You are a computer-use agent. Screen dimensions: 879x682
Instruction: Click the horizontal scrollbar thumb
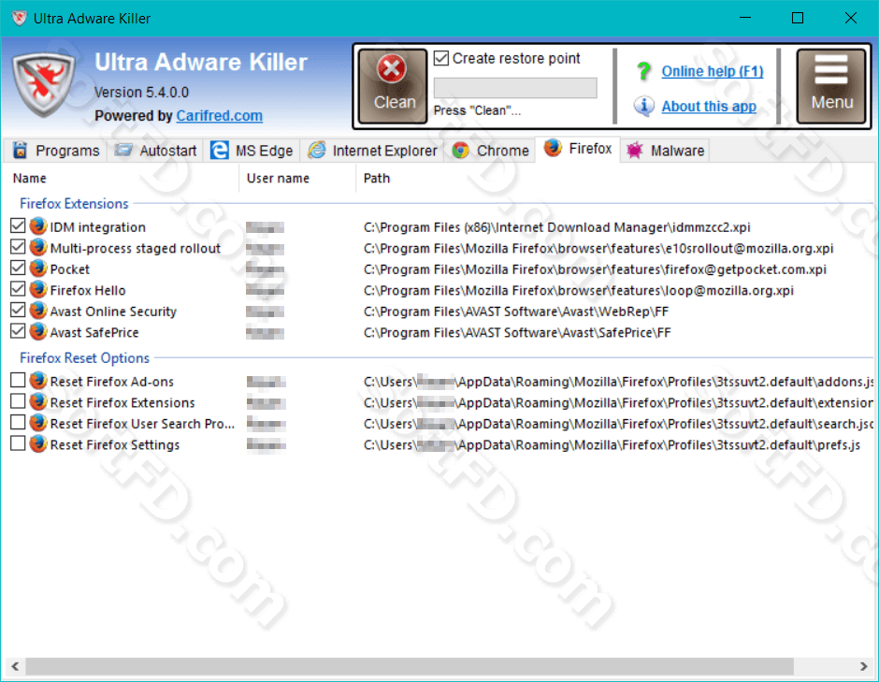(410, 666)
